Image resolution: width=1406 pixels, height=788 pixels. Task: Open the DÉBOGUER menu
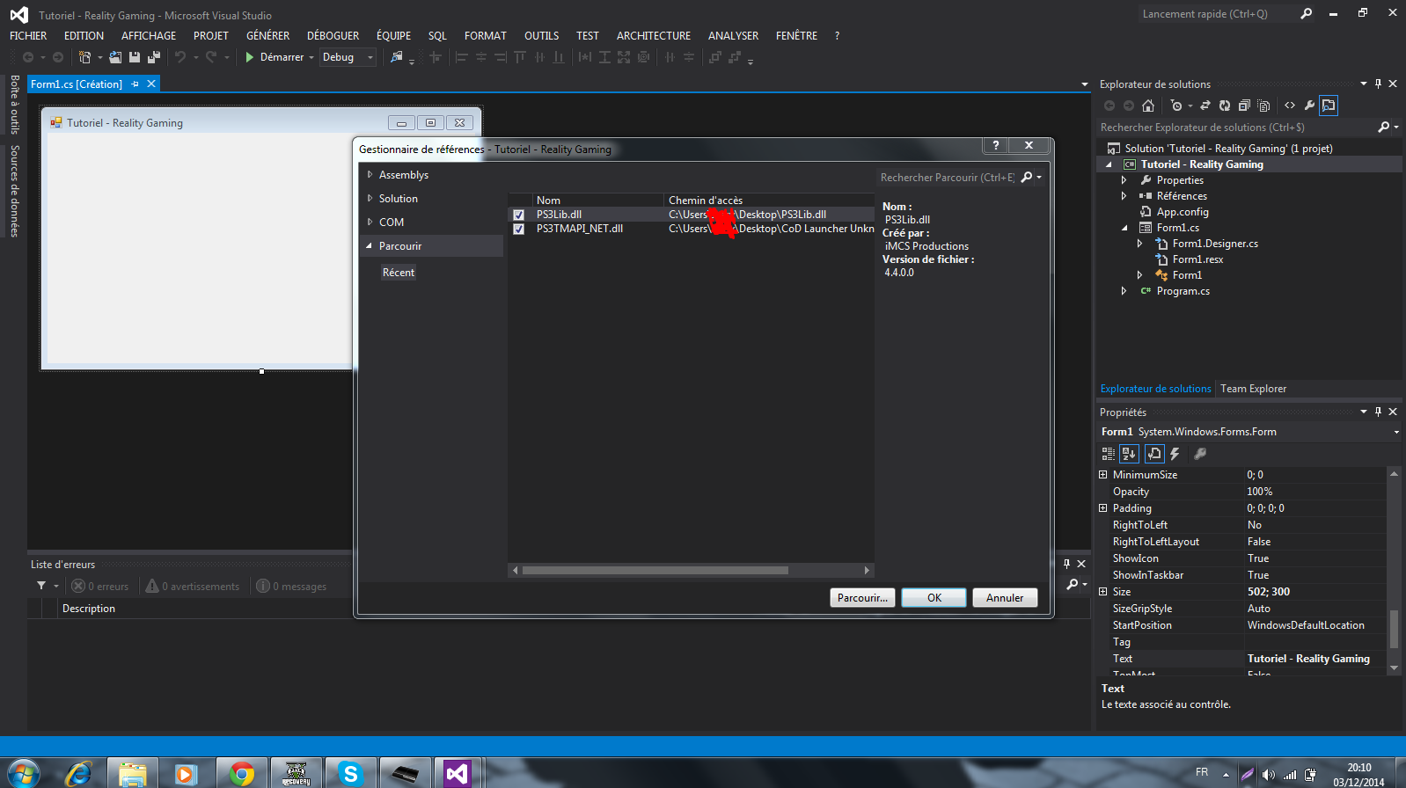pyautogui.click(x=333, y=36)
